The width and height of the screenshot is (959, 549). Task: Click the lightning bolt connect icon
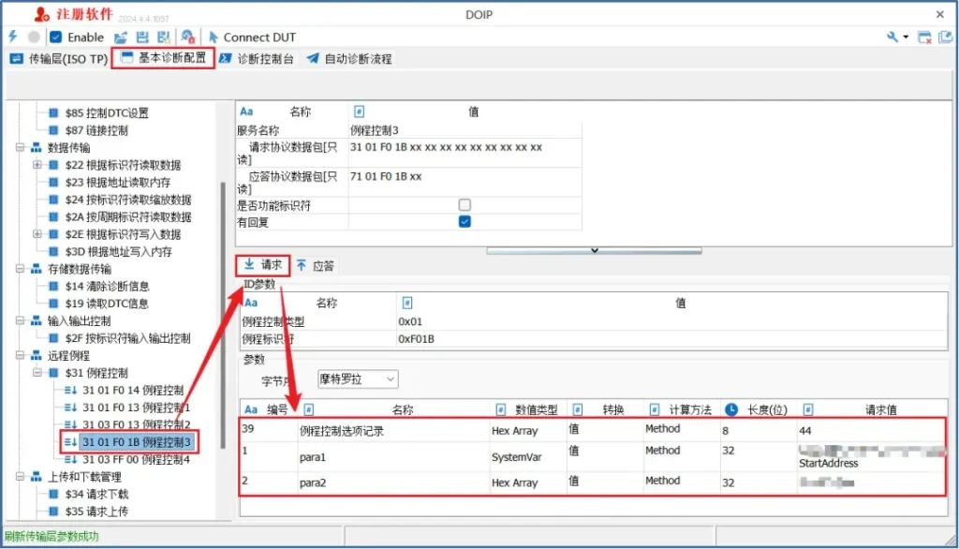pos(12,37)
